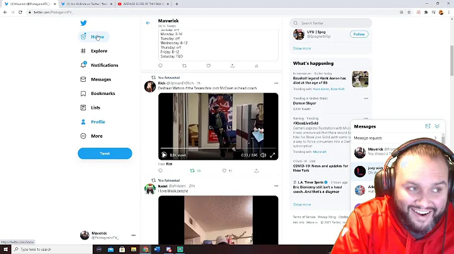This screenshot has width=454, height=254.
Task: Open Maverick conversation in Messages
Action: (x=375, y=152)
